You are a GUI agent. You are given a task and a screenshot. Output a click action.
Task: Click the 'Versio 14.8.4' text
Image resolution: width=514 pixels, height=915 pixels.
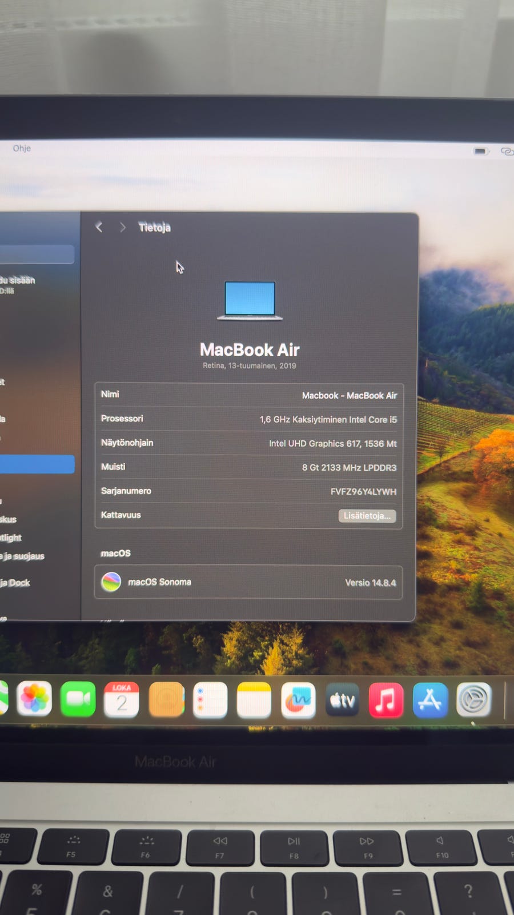(371, 583)
